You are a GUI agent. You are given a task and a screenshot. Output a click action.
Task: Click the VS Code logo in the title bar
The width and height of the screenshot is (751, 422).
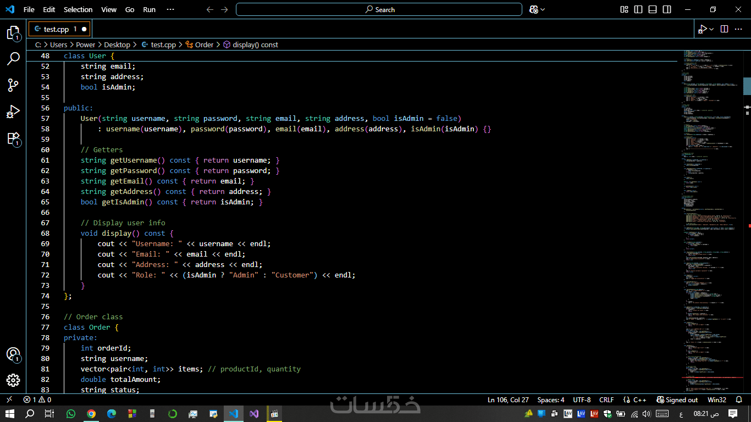click(10, 9)
